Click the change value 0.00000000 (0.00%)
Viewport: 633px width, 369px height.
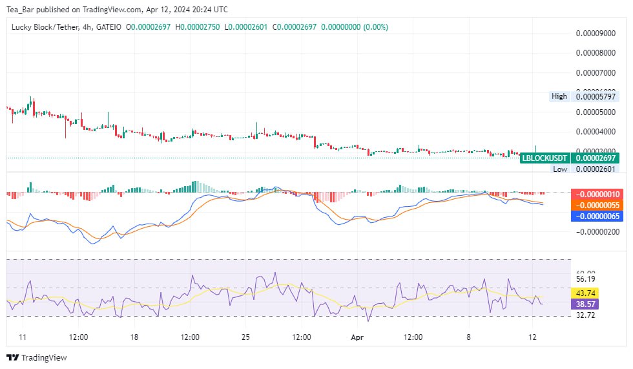click(x=355, y=27)
